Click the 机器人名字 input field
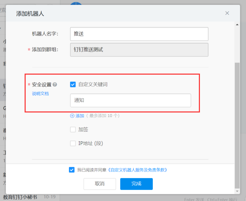The height and width of the screenshot is (201, 246). tap(139, 34)
